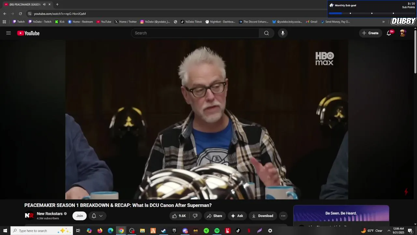This screenshot has width=417, height=235.
Task: Go to YouTube home via logo
Action: 28,33
